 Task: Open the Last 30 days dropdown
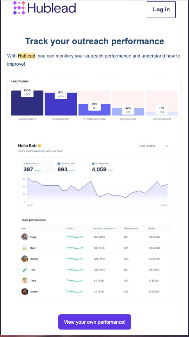155,146
